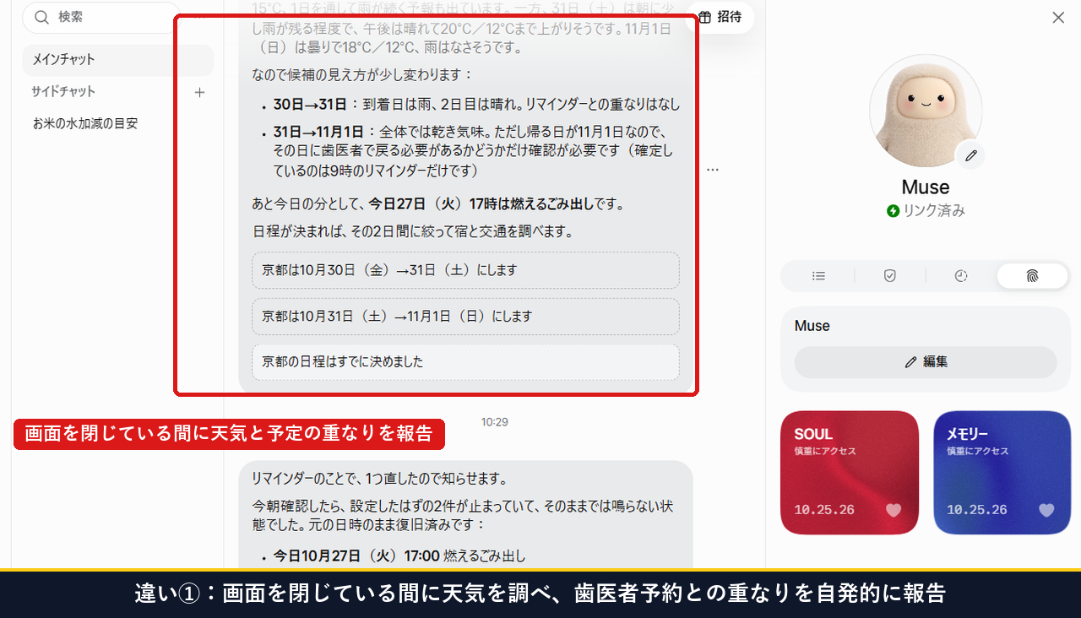
Task: Click the リンク済み status label
Action: 926,211
